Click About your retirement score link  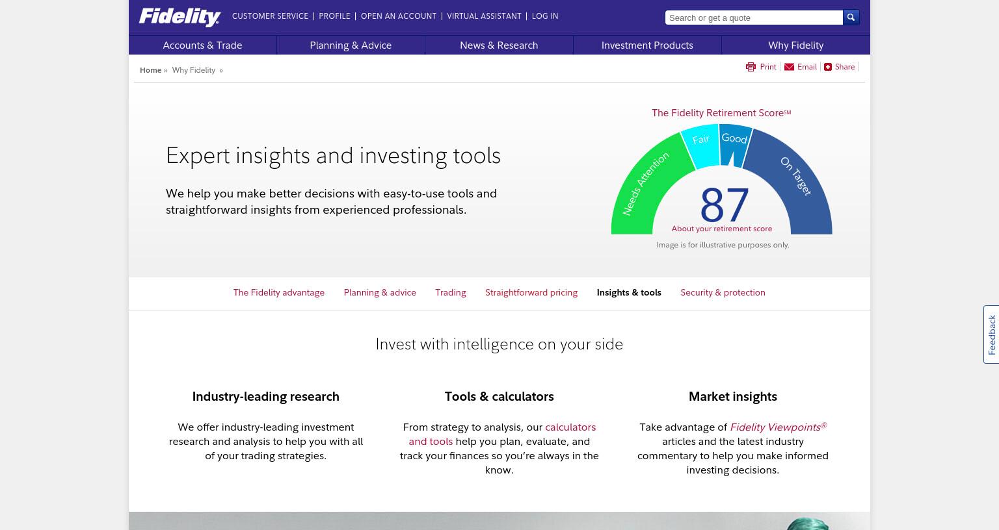[722, 229]
